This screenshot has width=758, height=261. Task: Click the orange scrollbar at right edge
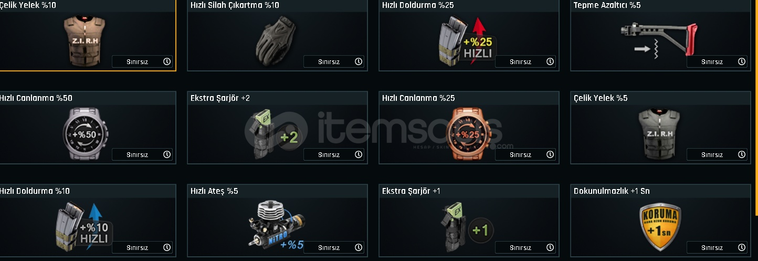click(756, 108)
